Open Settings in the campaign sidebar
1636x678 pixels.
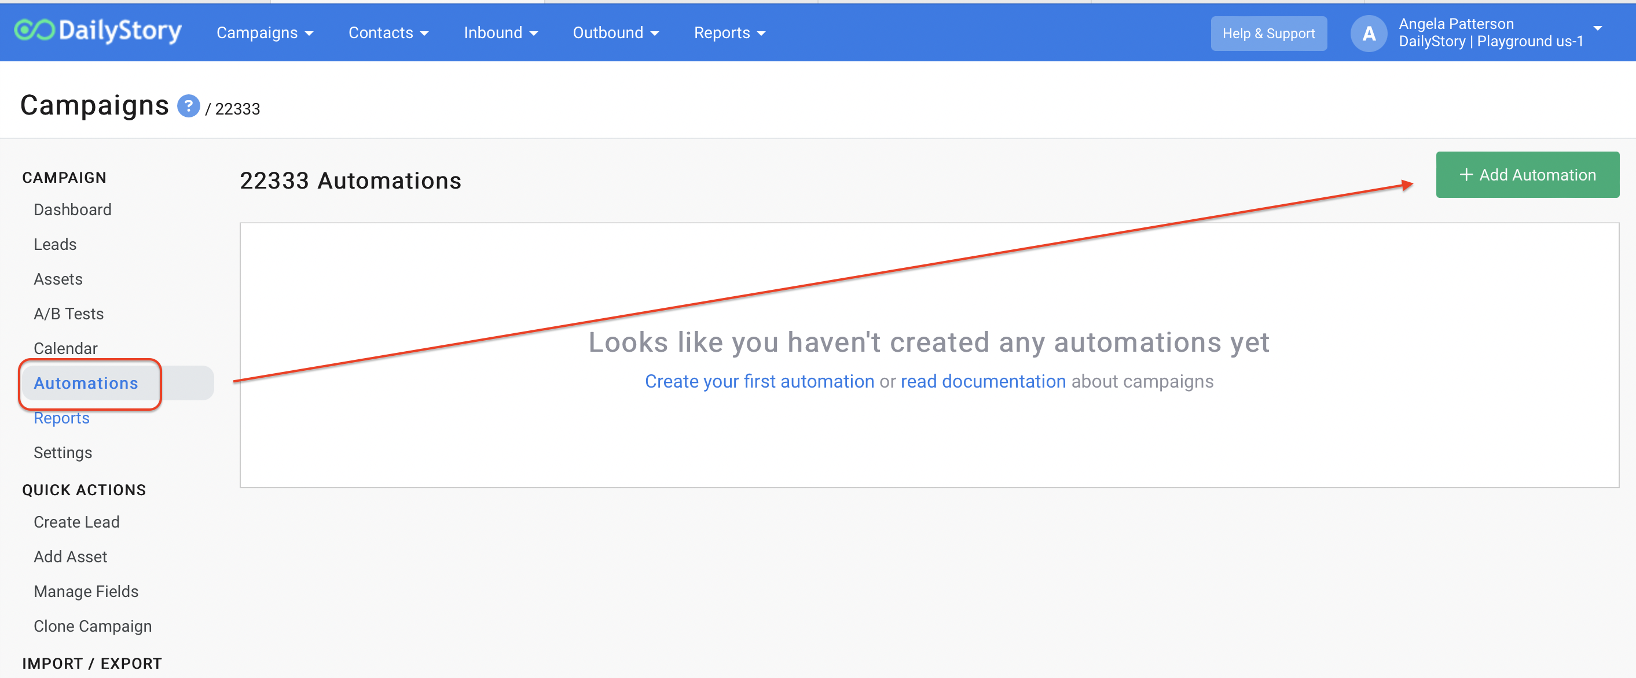click(63, 454)
